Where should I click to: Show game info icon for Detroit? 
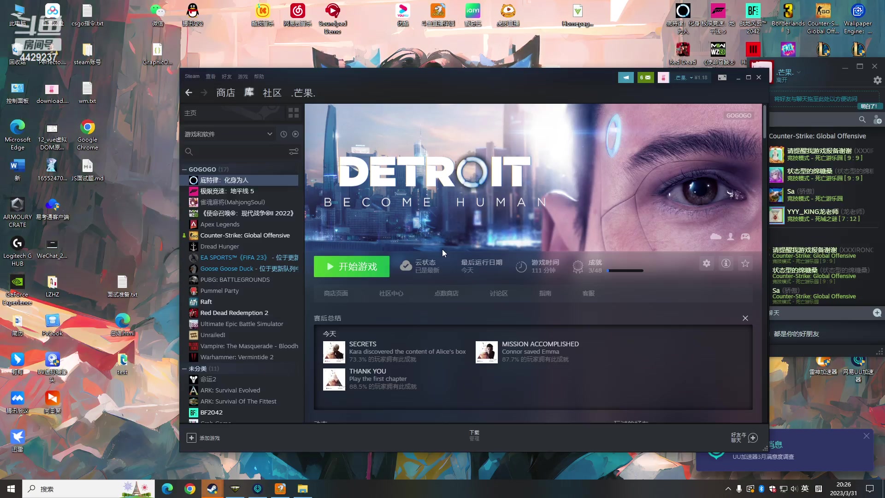(x=726, y=263)
